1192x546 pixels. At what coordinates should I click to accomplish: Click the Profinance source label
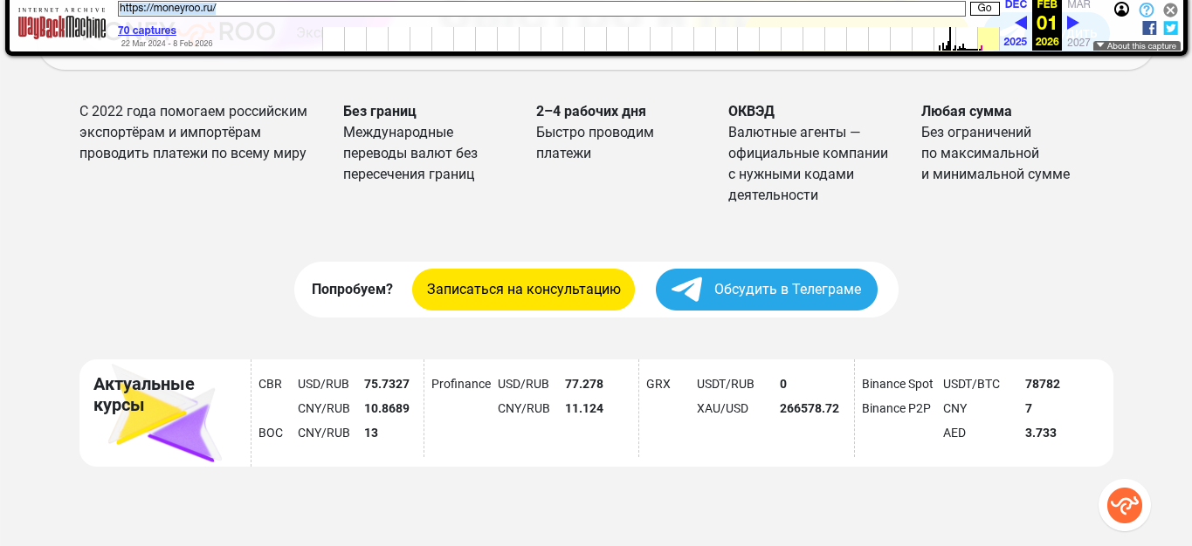pyautogui.click(x=461, y=384)
